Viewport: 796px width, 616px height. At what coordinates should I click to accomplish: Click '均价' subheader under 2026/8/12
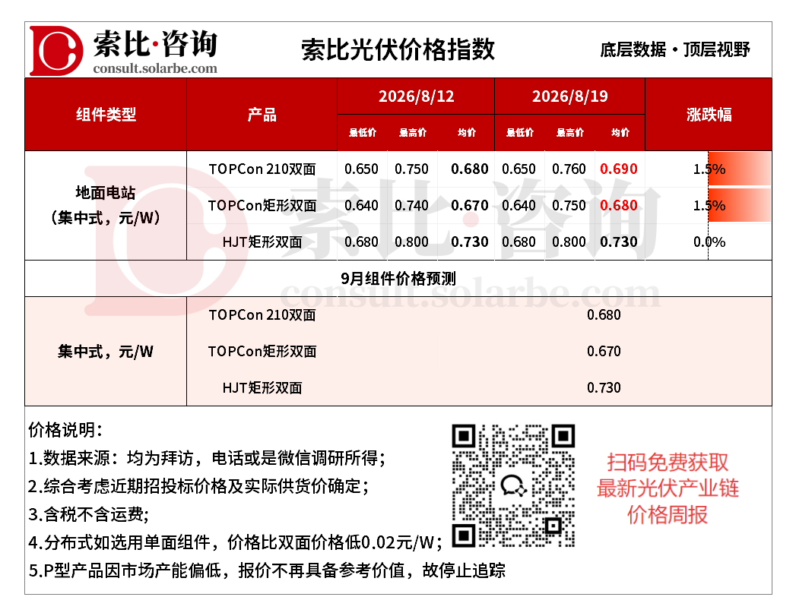coord(467,133)
